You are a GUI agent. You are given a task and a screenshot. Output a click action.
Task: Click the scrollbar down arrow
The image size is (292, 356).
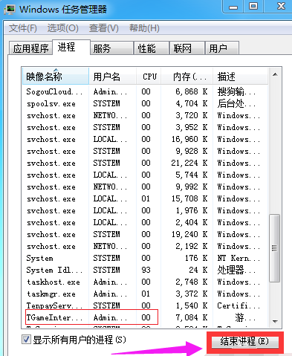click(275, 321)
